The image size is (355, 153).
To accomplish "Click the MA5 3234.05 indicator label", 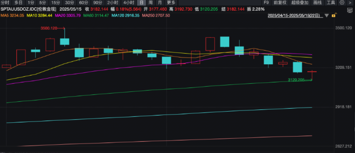I will click(x=12, y=15).
